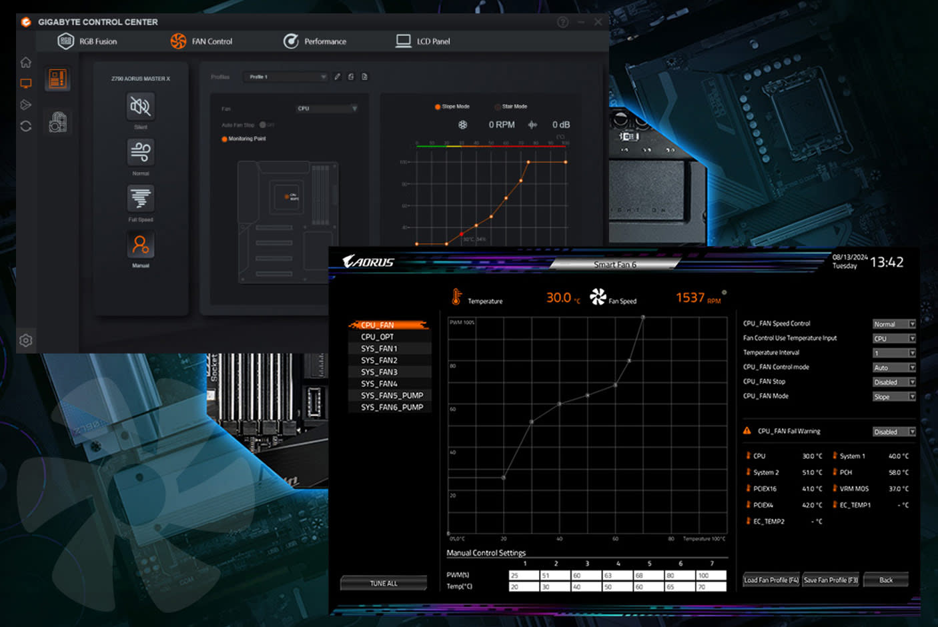Activate Full Speed fan mode
Viewport: 938px width, 627px height.
click(x=140, y=198)
